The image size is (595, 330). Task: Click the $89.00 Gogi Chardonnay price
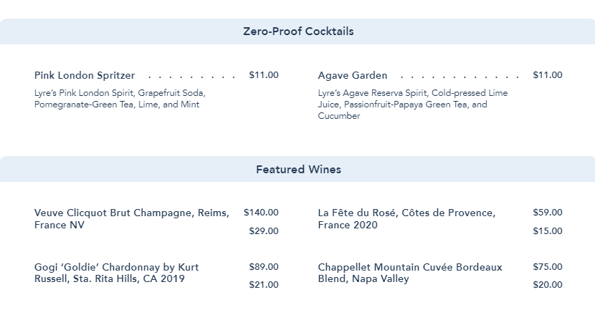pyautogui.click(x=264, y=267)
